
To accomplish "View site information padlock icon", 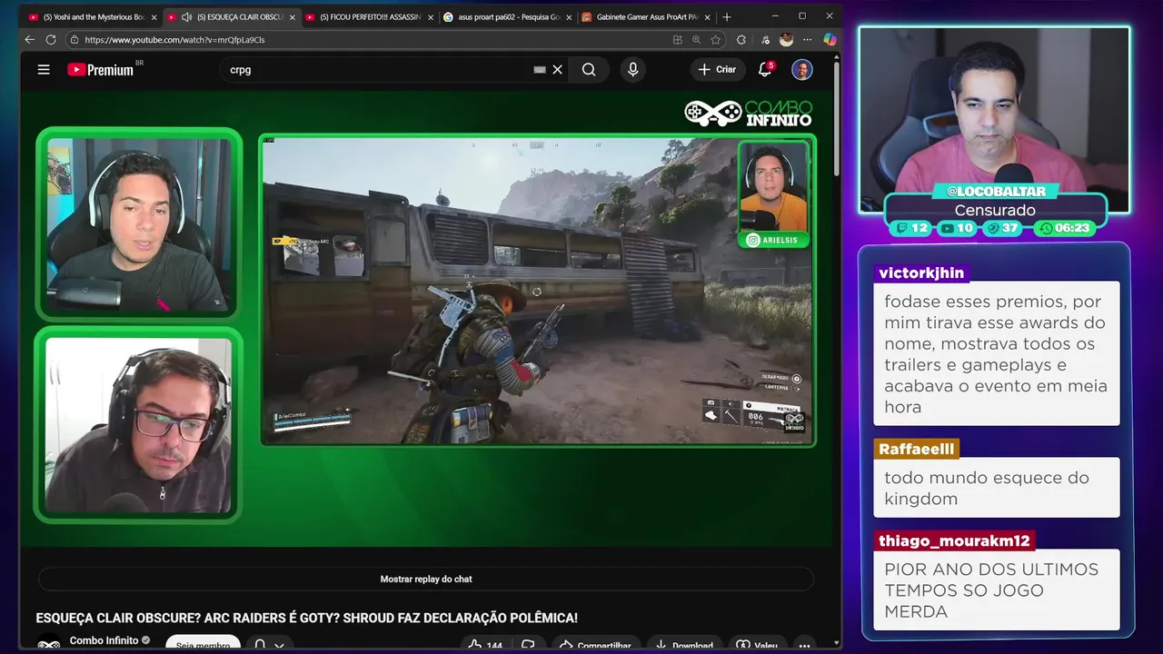I will (x=73, y=40).
